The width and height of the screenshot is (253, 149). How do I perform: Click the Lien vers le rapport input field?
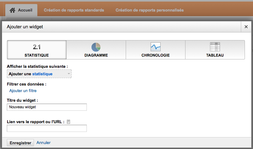click(47, 128)
